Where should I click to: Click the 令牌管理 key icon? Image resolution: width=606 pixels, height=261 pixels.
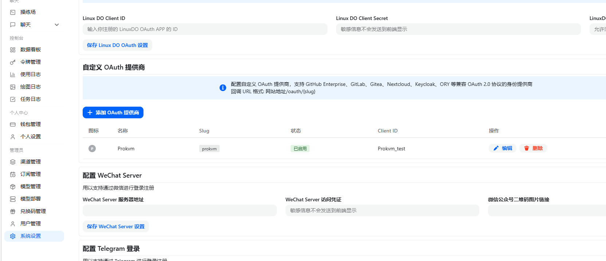(x=13, y=62)
